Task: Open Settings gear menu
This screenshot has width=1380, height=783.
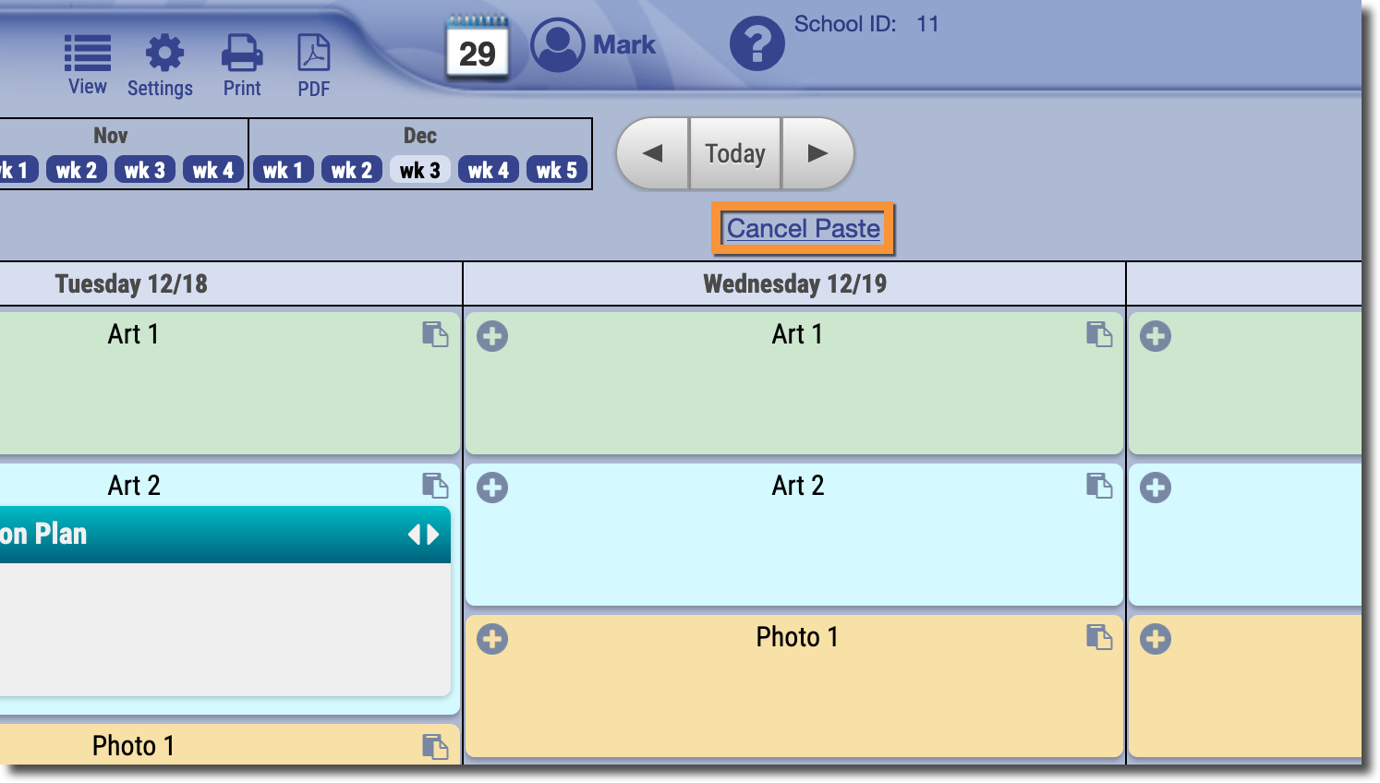Action: [163, 64]
